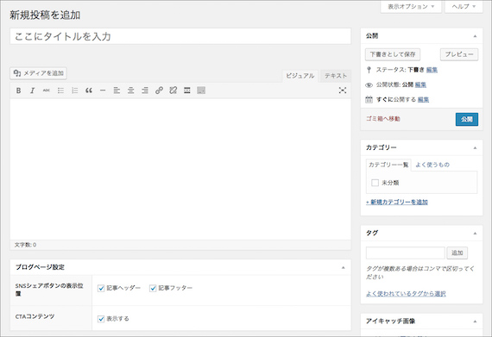Click the key icon beside ステータス
This screenshot has width=492, height=337.
(369, 70)
